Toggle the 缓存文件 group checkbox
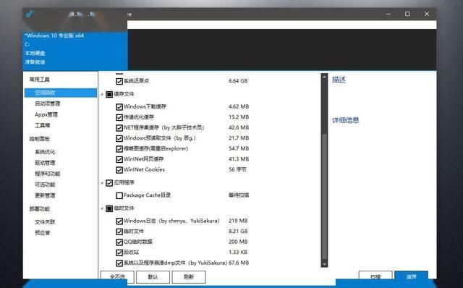 click(109, 94)
